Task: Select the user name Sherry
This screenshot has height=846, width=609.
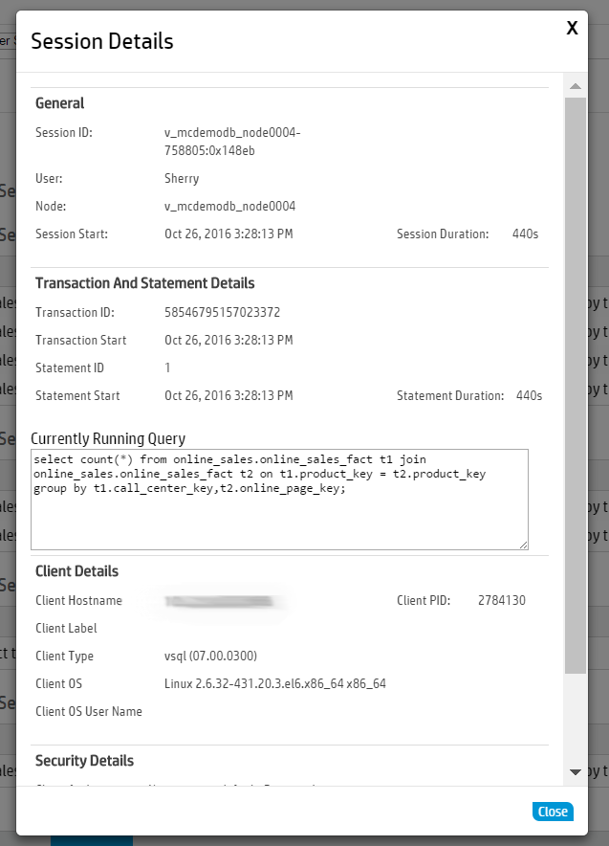Action: coord(182,178)
